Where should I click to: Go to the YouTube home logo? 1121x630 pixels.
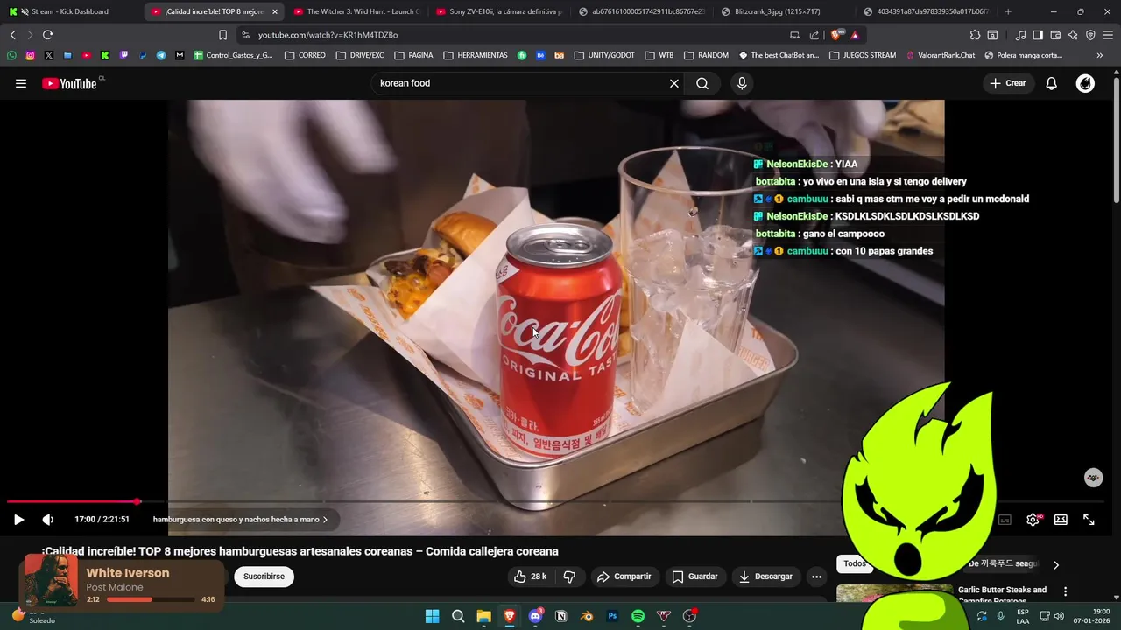[69, 83]
